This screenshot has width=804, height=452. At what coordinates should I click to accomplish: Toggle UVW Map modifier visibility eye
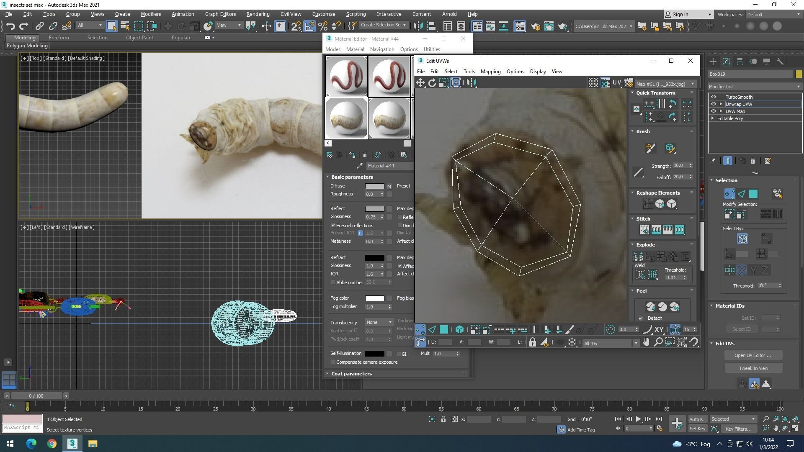(x=714, y=111)
